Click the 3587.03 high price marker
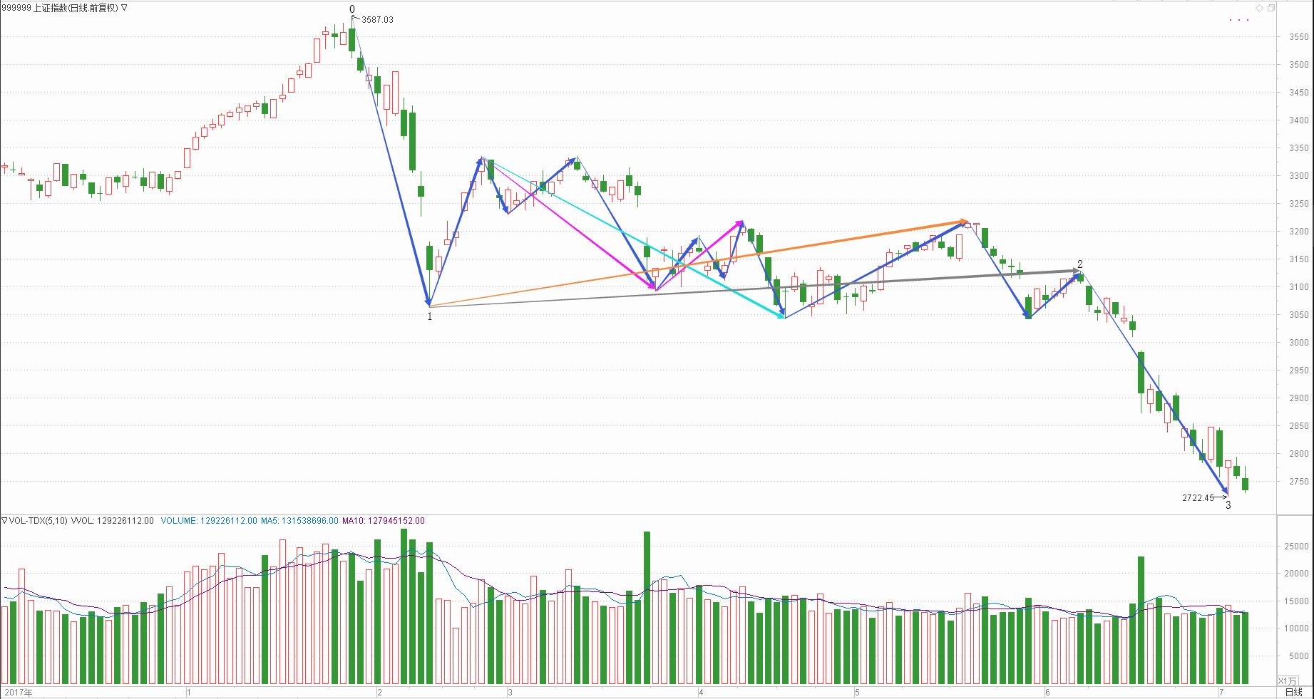The width and height of the screenshot is (1314, 699). tap(377, 20)
